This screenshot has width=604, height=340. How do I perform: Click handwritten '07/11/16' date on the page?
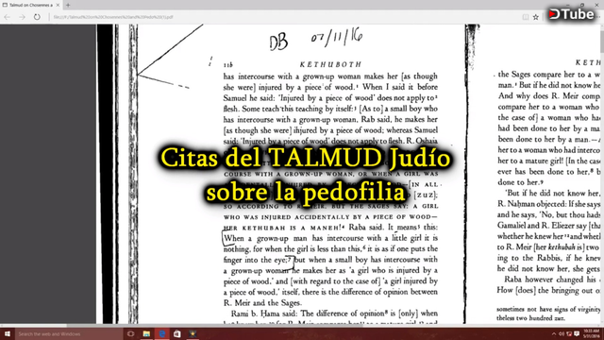point(337,38)
